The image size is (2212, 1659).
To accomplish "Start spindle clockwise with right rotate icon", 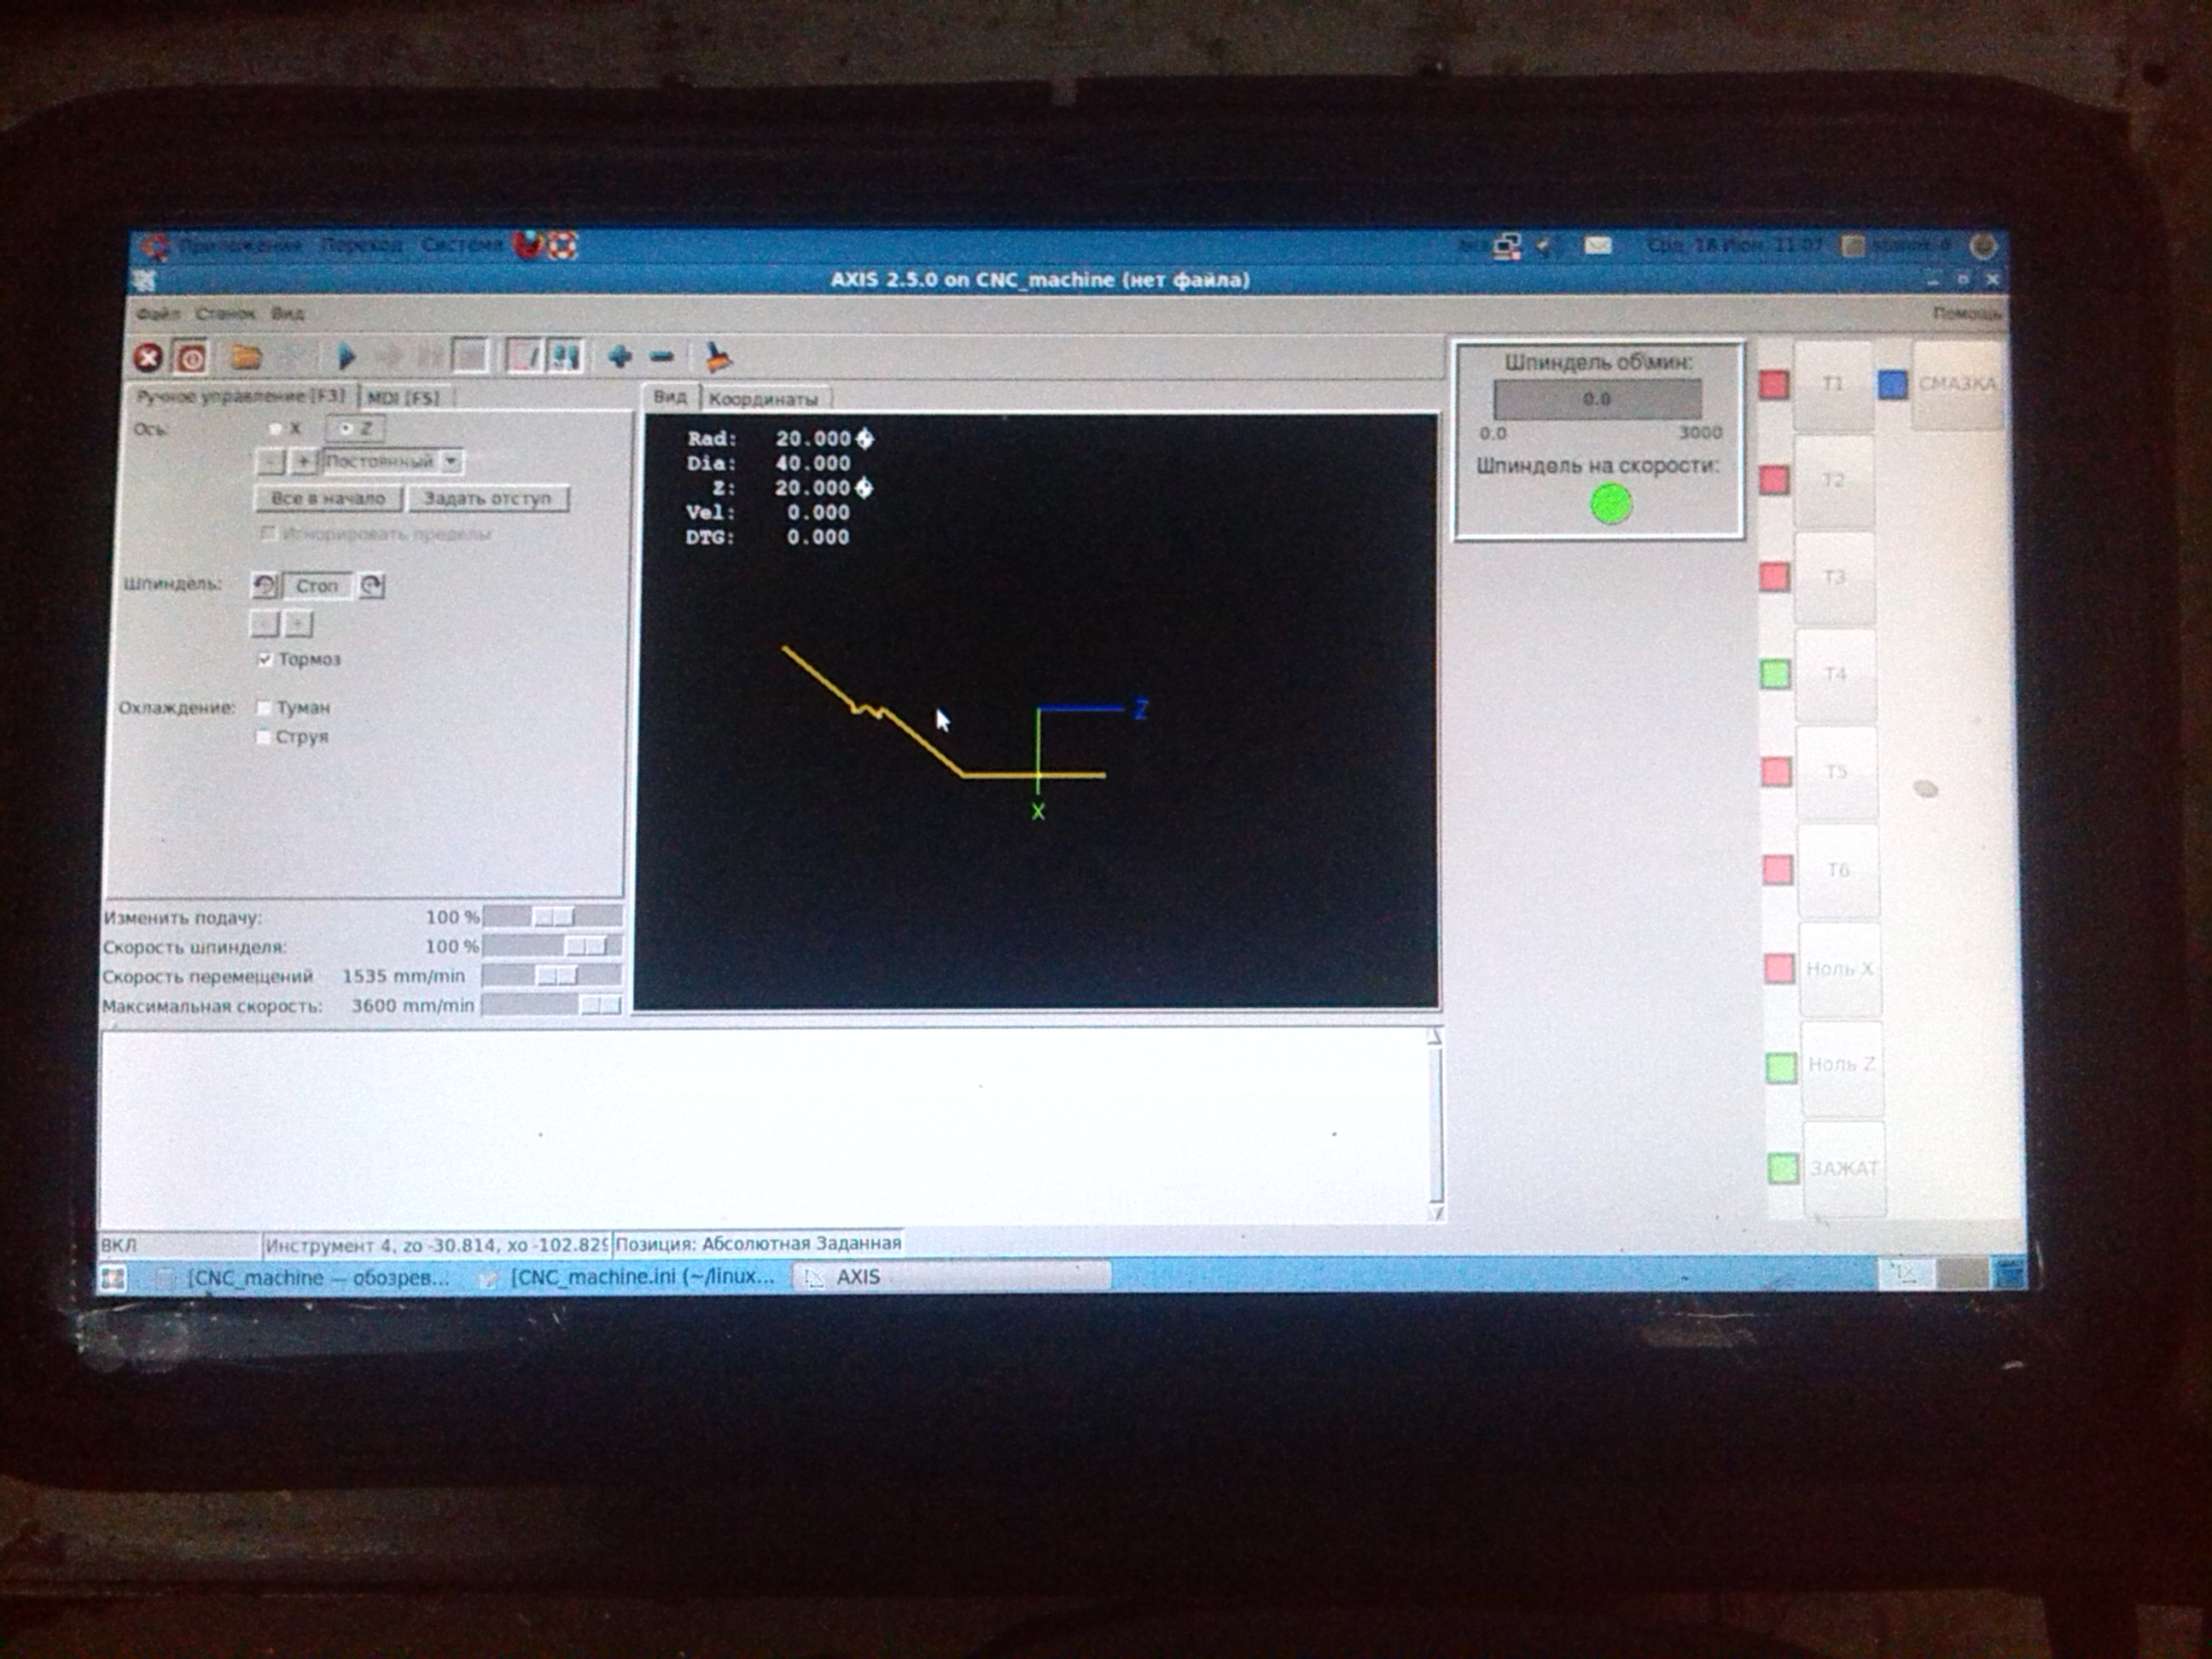I will pos(372,586).
